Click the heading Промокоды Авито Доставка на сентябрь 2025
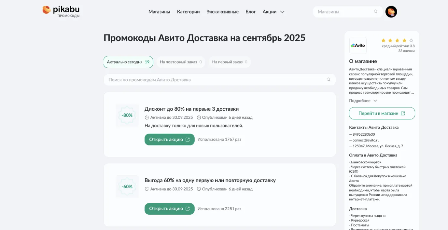Viewport: 448px width, 230px height. [x=204, y=38]
